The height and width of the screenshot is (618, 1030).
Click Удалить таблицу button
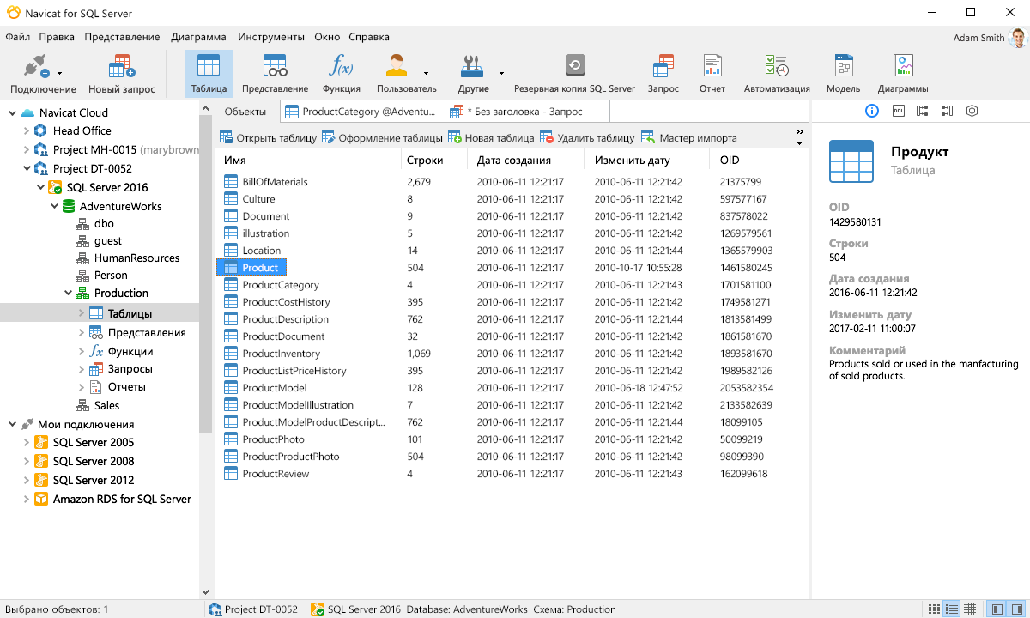click(x=587, y=137)
